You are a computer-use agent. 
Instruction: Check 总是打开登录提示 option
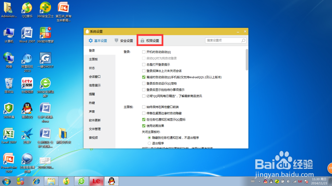click(143, 65)
